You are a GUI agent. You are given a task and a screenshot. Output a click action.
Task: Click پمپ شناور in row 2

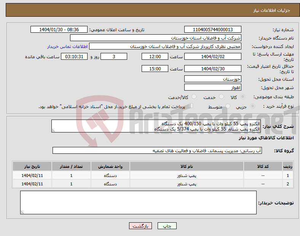tap(187, 184)
